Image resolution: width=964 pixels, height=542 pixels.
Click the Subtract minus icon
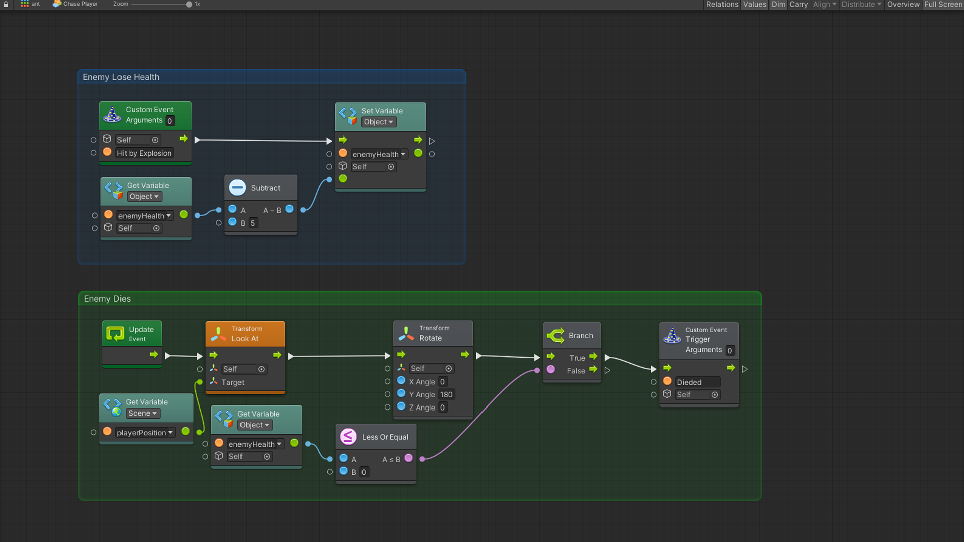click(237, 188)
